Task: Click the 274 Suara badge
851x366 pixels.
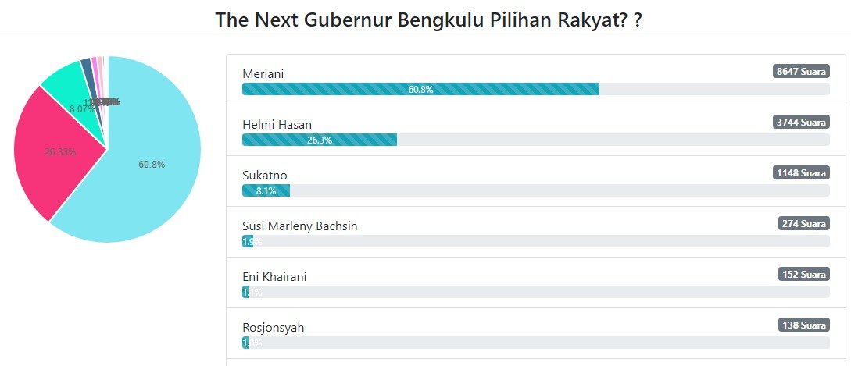Action: [x=804, y=223]
